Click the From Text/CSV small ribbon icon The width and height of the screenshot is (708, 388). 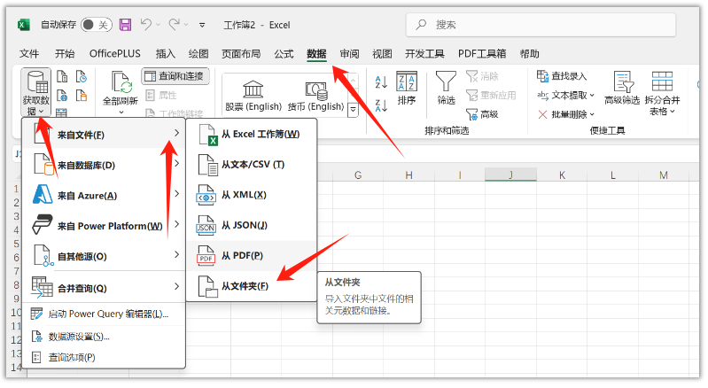point(62,77)
